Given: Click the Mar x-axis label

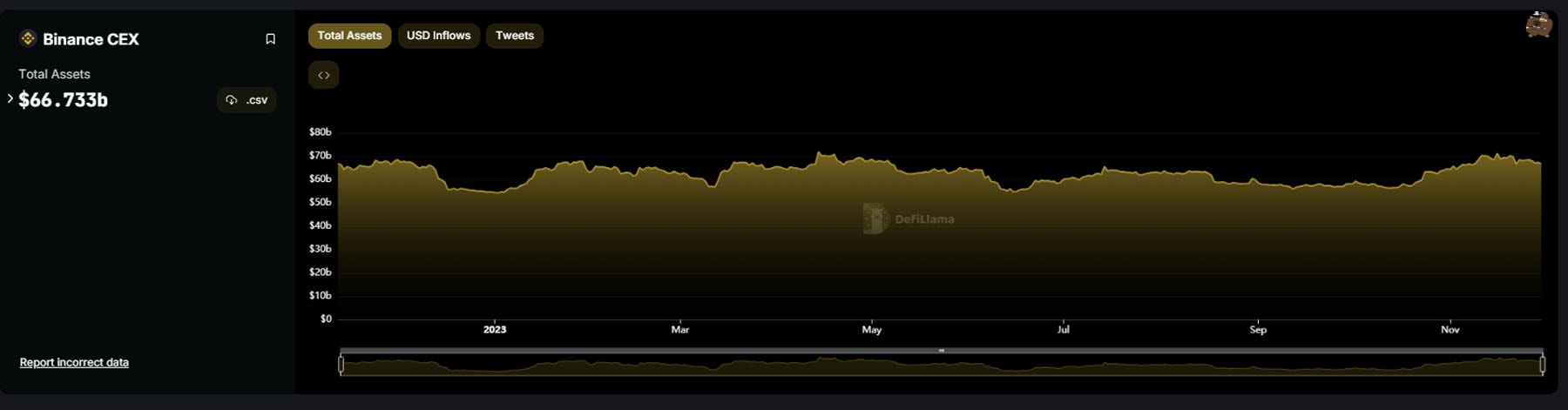Looking at the screenshot, I should 680,329.
